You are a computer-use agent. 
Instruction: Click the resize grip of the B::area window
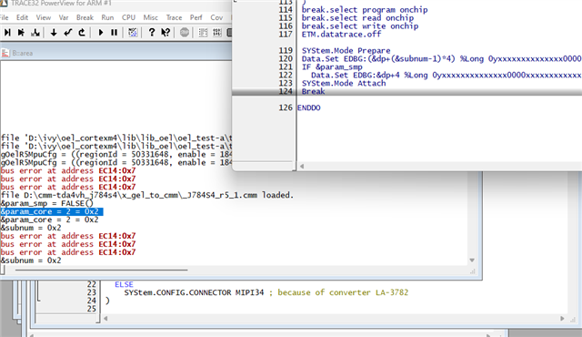[x=473, y=271]
